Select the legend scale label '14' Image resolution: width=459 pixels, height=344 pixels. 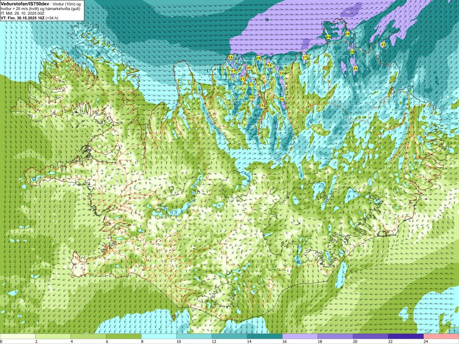(249, 341)
